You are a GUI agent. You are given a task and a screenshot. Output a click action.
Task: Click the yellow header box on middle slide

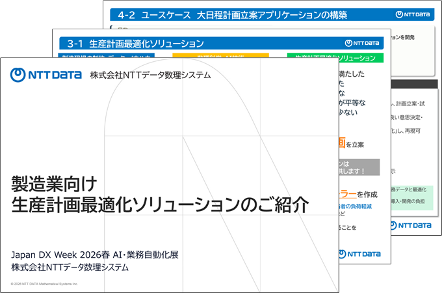221,55
